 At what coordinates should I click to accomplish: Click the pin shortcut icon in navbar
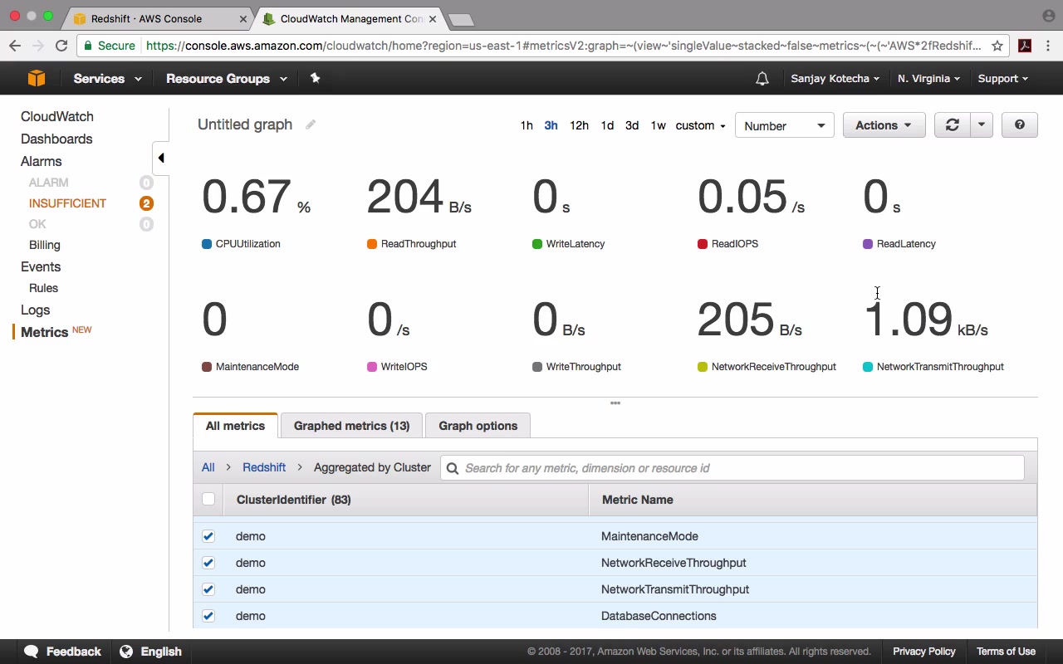(315, 78)
